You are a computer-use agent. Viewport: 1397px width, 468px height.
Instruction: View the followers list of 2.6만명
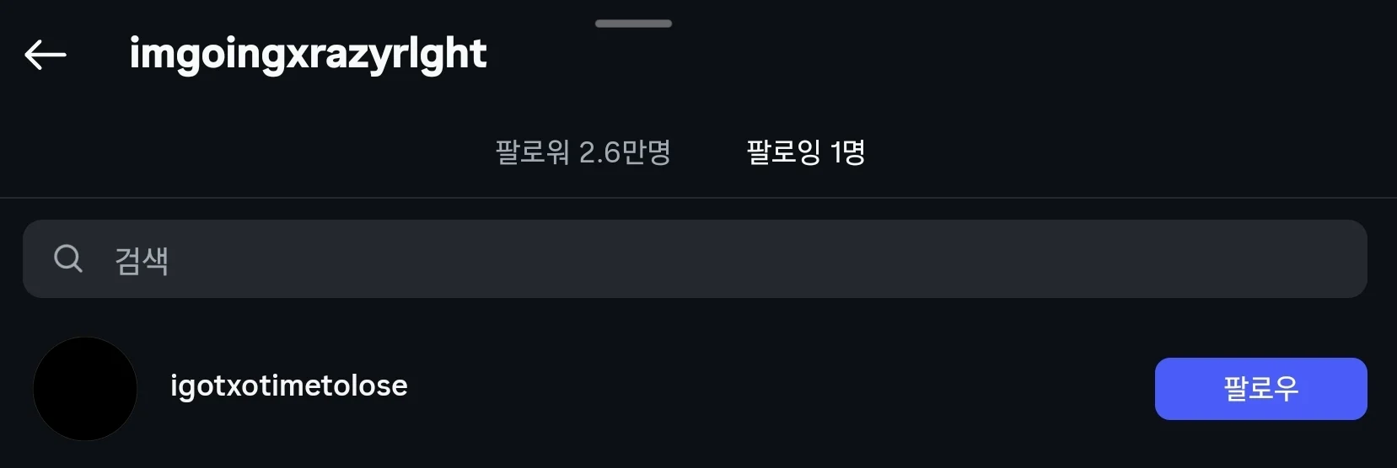[x=583, y=152]
